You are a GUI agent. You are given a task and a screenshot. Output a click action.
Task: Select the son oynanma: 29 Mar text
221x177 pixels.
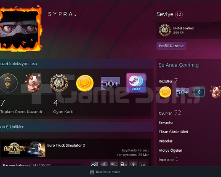(133, 155)
